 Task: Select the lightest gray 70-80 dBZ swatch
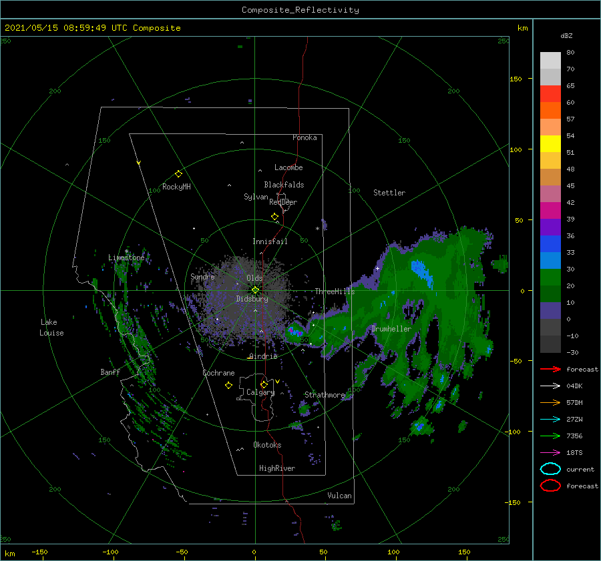tap(550, 61)
